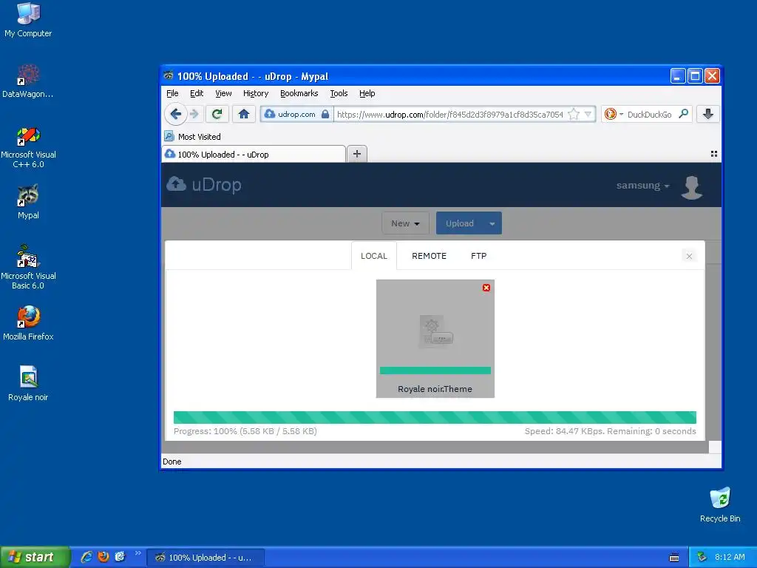The height and width of the screenshot is (568, 757).
Task: Open the File menu
Action: tap(172, 94)
